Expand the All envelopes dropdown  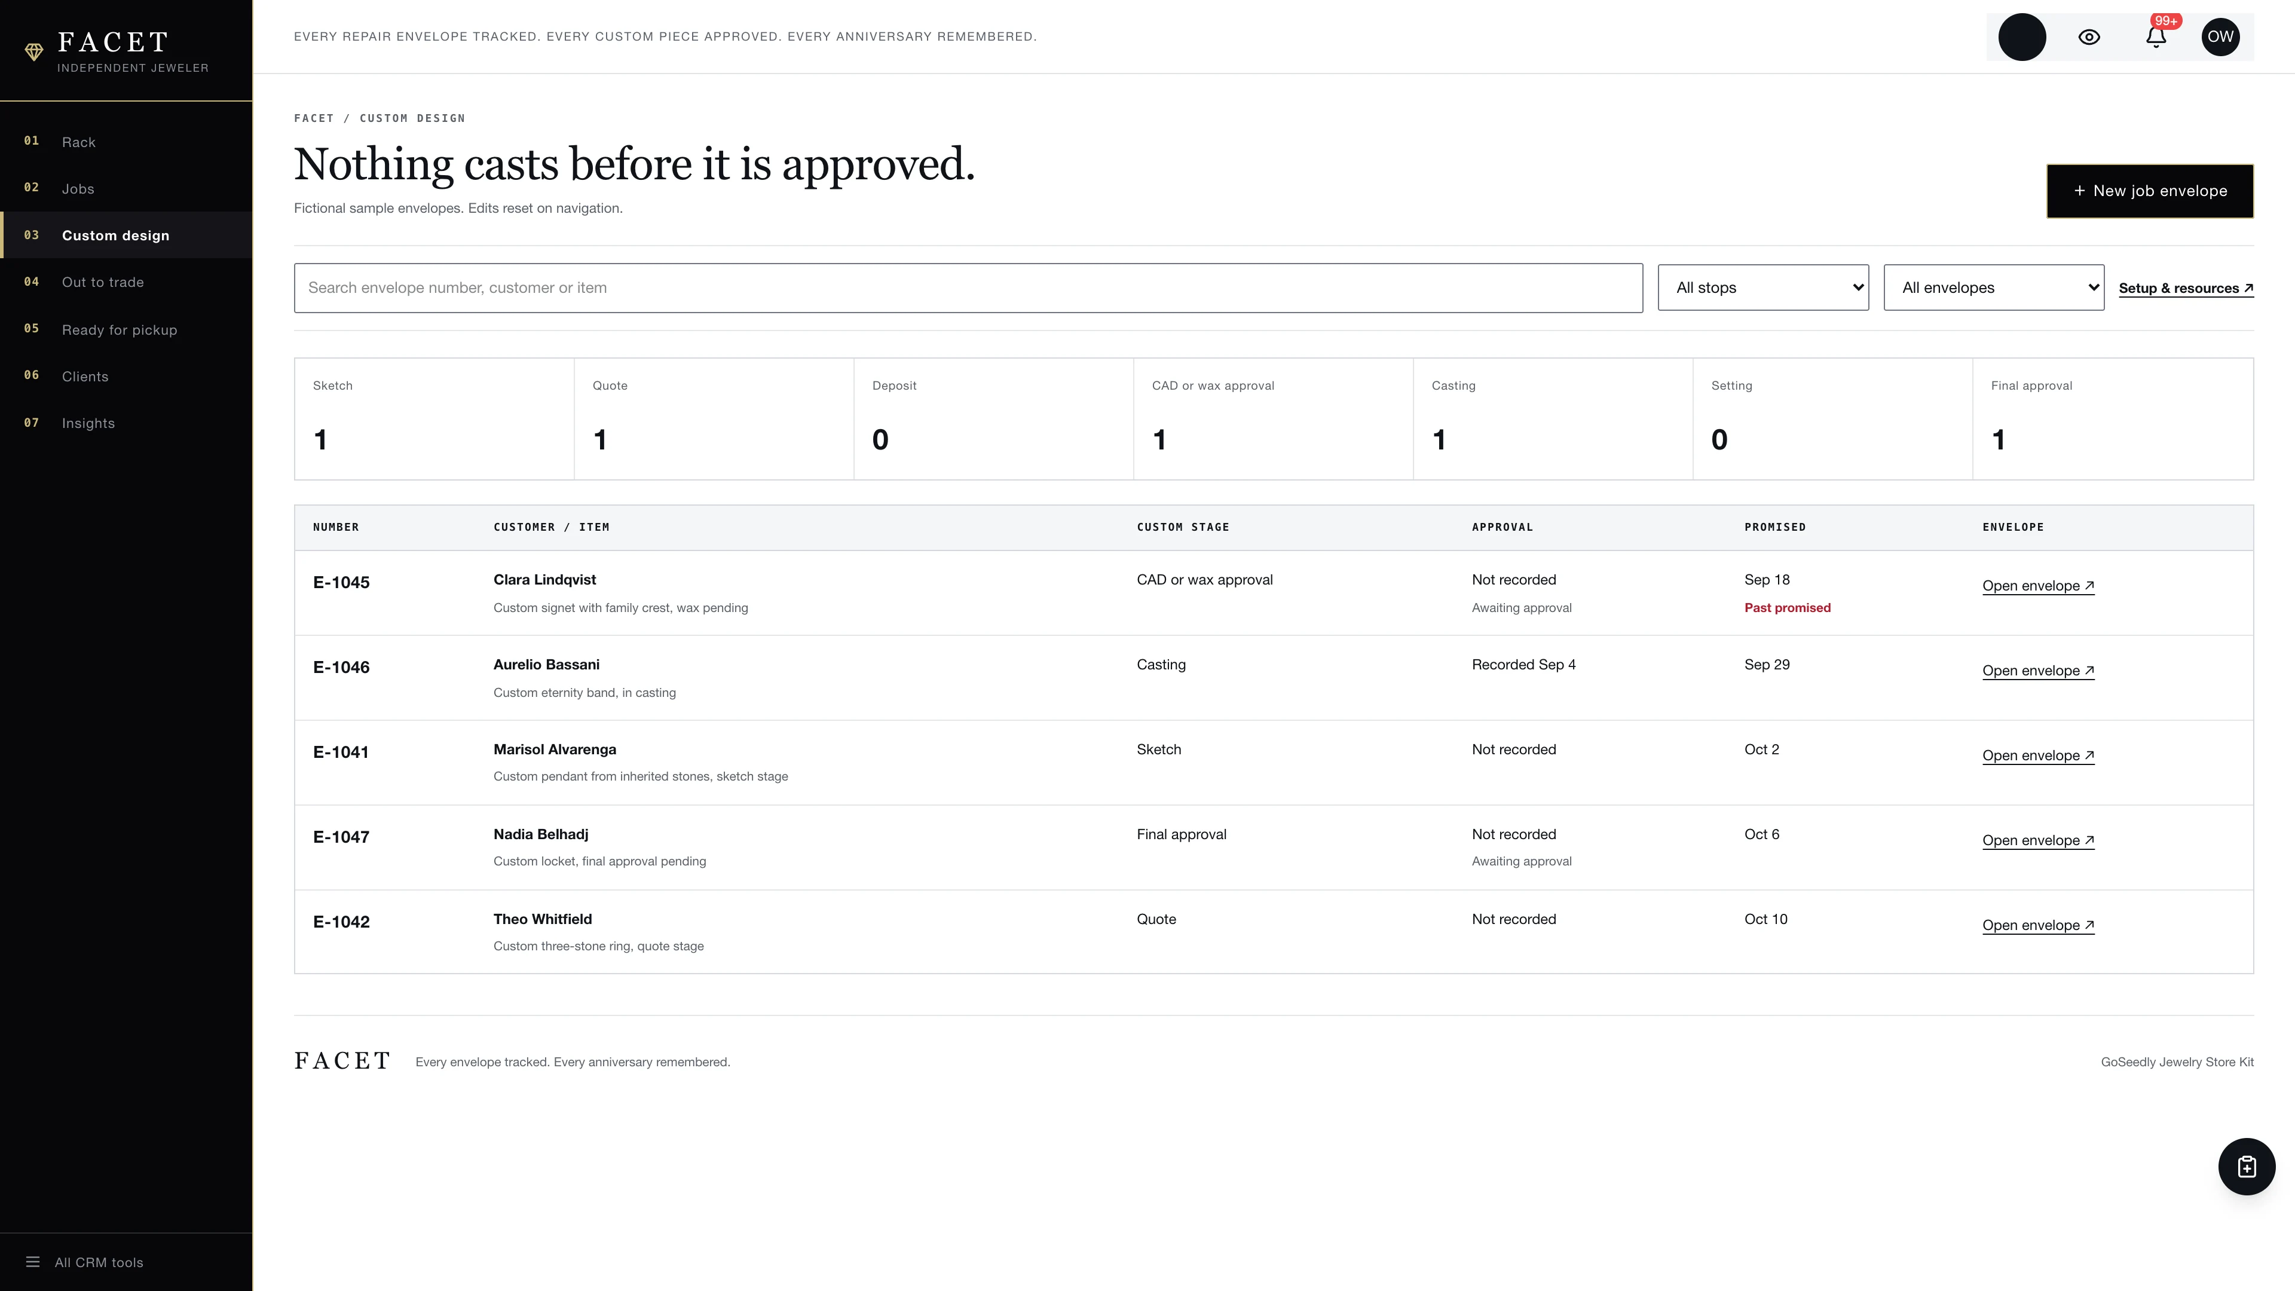coord(1994,287)
